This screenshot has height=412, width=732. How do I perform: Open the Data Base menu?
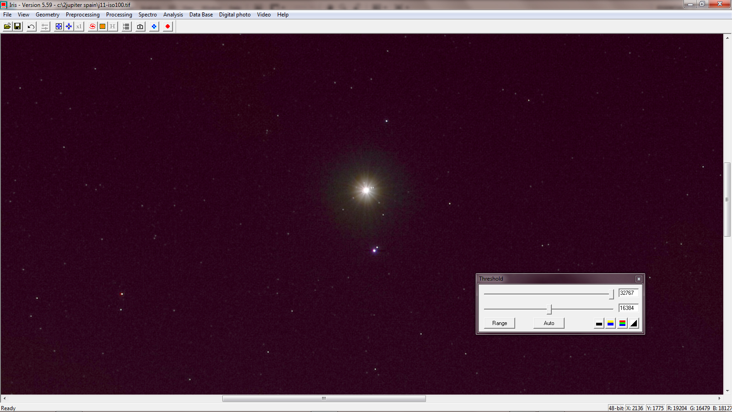click(201, 15)
